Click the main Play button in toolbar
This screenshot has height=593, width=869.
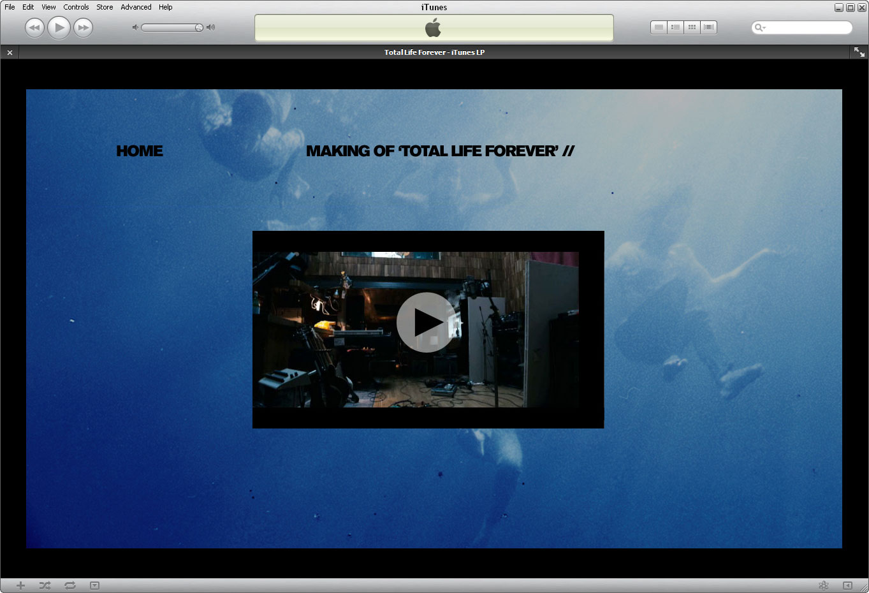click(x=59, y=27)
